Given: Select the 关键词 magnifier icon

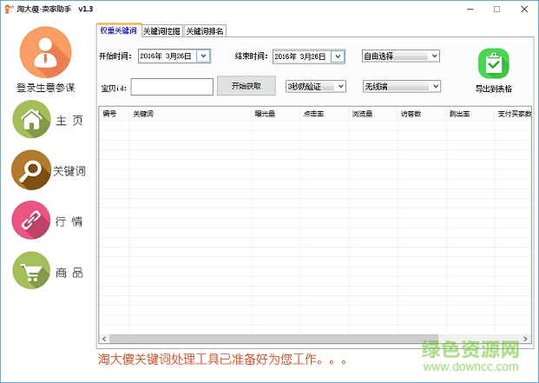Looking at the screenshot, I should tap(31, 169).
